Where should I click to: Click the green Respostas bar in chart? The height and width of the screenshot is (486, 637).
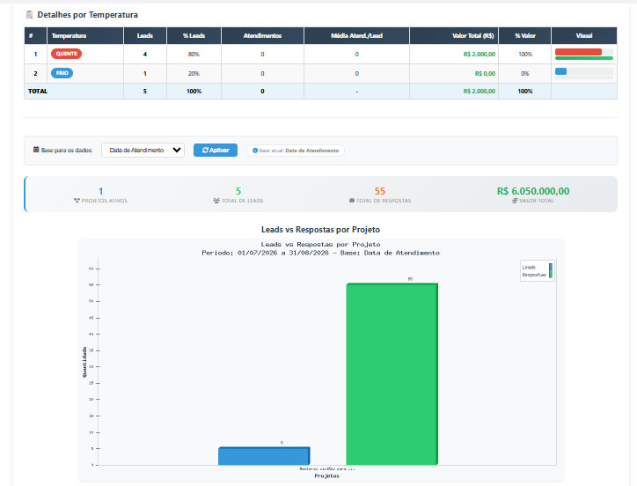(x=392, y=374)
